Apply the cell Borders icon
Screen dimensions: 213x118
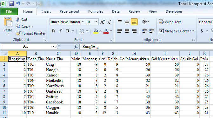[x=82, y=31]
